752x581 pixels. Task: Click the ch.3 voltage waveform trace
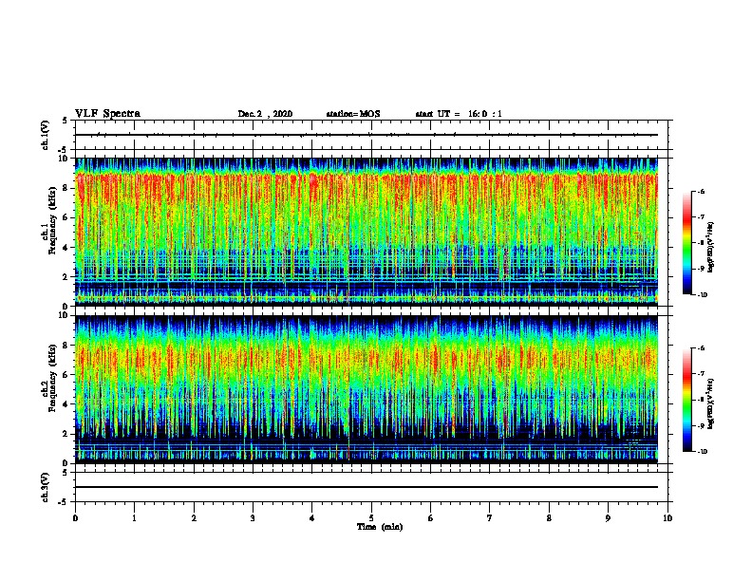367,487
